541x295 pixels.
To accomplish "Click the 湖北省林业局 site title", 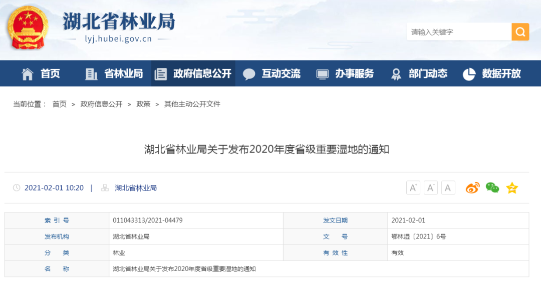I will pos(119,22).
